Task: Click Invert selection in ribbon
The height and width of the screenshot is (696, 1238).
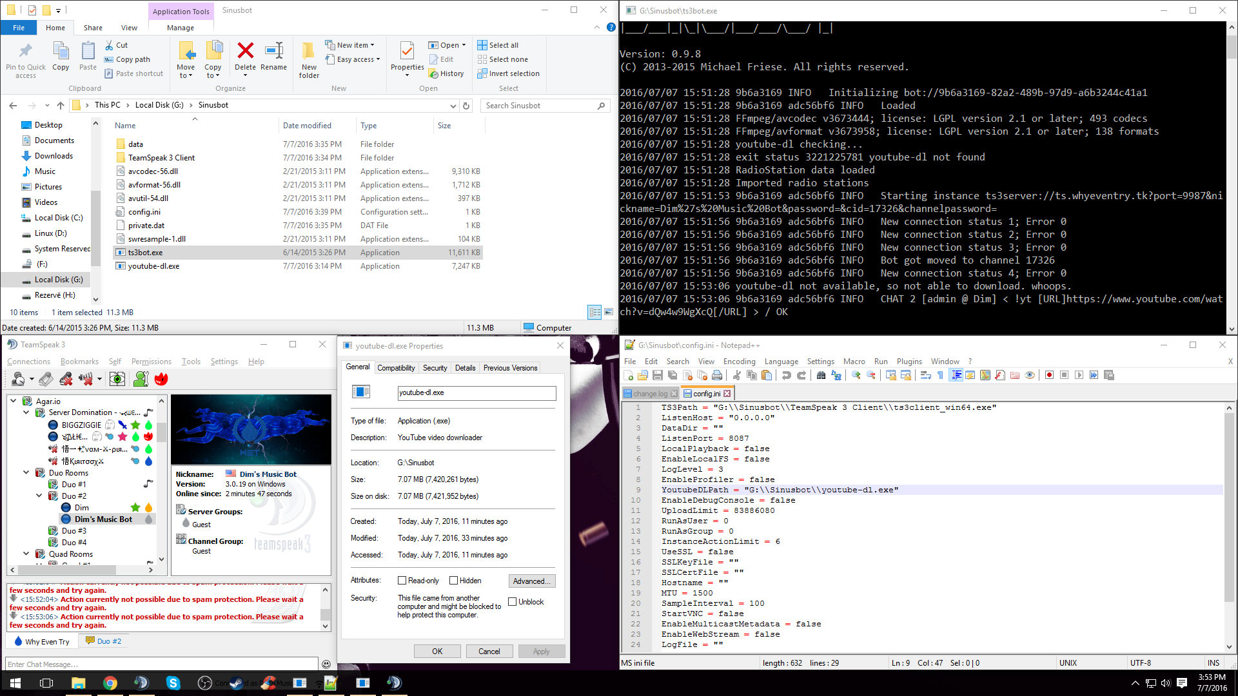Action: [x=508, y=73]
